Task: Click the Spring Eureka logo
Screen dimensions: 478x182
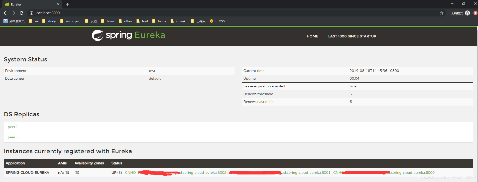Action: [128, 35]
